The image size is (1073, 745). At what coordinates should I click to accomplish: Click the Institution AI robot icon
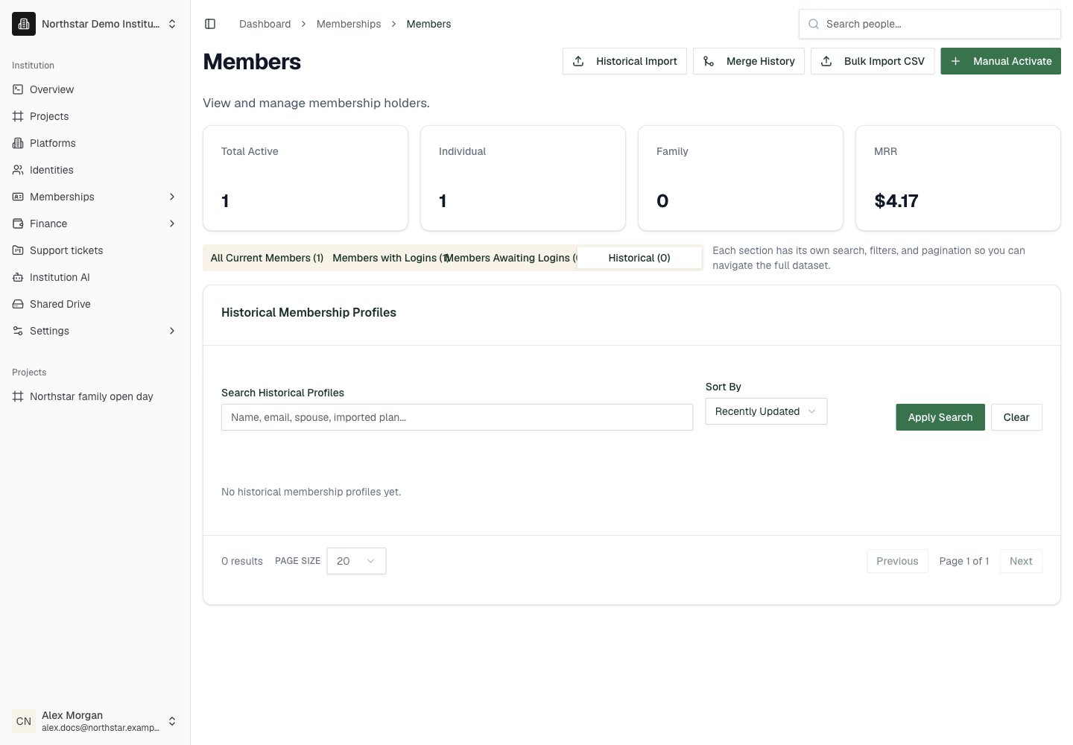click(18, 277)
